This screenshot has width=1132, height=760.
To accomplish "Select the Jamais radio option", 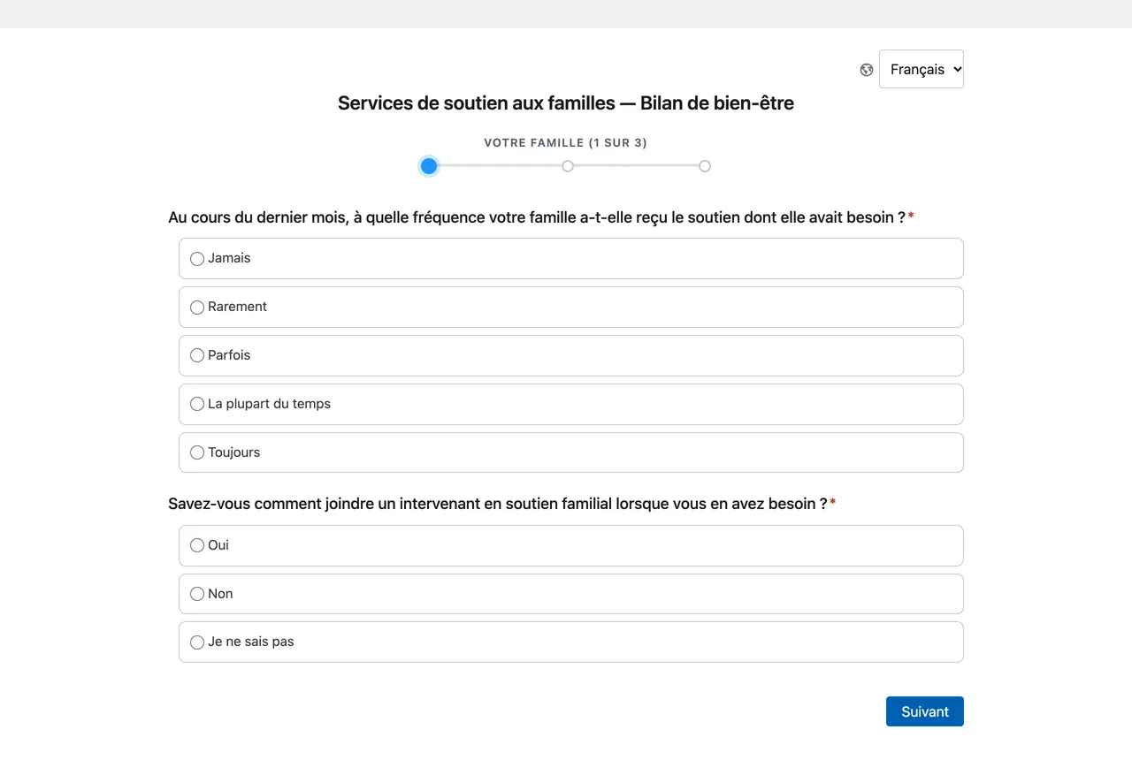I will point(570,258).
